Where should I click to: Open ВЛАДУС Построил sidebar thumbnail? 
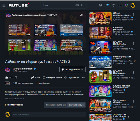click(x=101, y=76)
